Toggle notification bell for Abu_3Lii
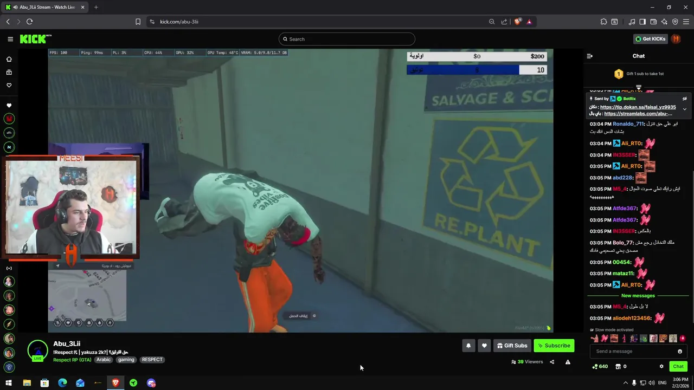694x390 pixels. (x=468, y=346)
